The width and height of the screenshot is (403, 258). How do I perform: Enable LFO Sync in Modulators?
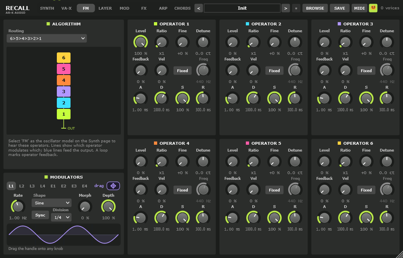[x=40, y=215]
